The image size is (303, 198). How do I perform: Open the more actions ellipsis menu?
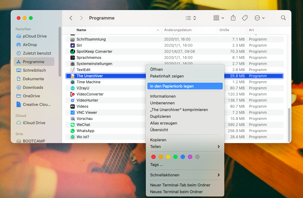(x=260, y=18)
